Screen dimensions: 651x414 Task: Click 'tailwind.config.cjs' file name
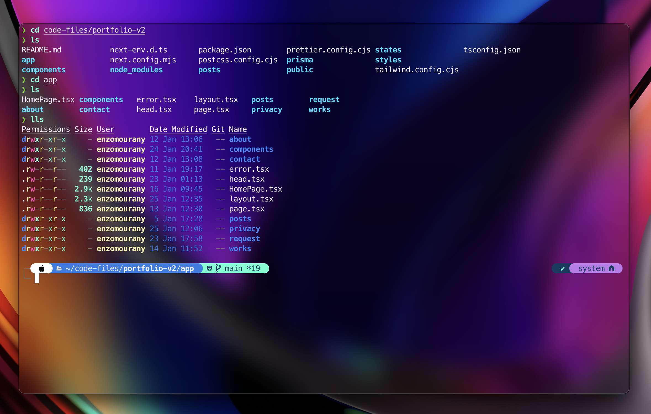click(417, 70)
